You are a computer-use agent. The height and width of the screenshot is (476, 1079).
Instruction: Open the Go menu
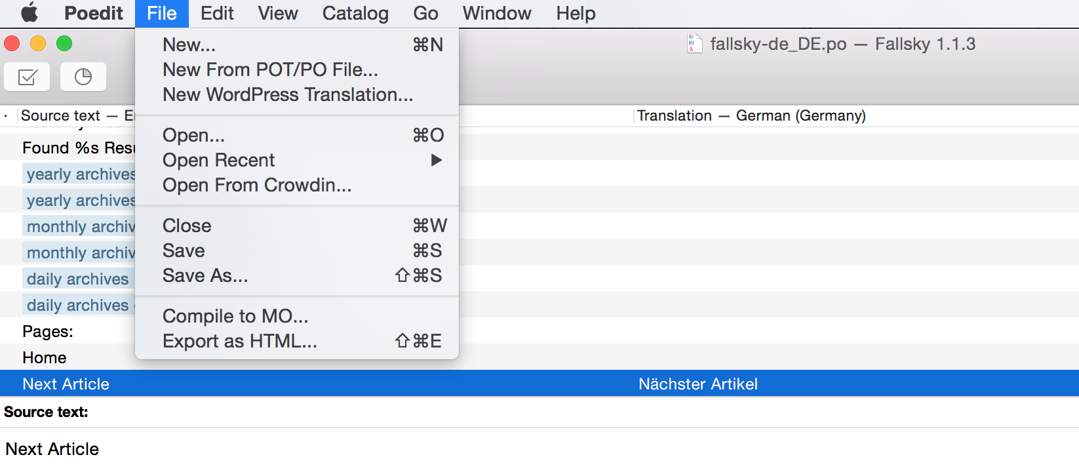[425, 13]
